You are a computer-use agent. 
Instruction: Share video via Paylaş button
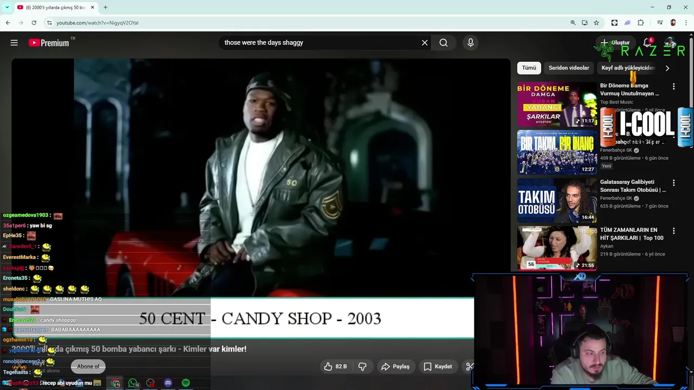(395, 367)
